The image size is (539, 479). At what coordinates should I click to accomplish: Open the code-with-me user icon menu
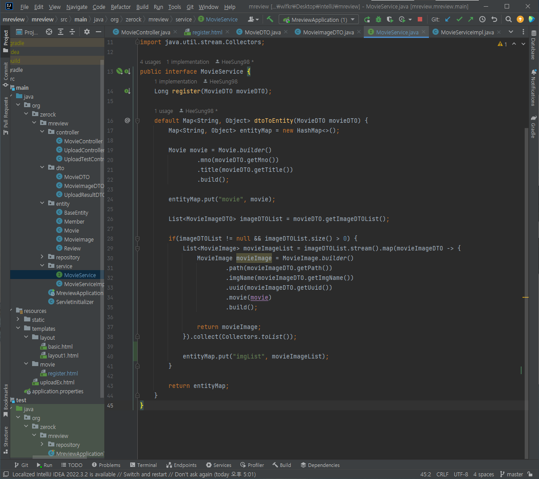(253, 19)
